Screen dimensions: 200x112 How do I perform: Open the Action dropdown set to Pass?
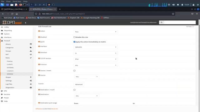tap(96, 32)
